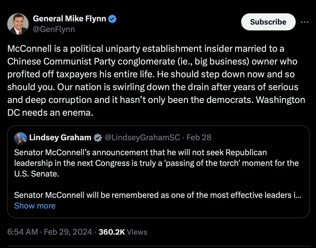Click the Feb 28 date of quoted post
316x248 pixels.
pos(199,138)
